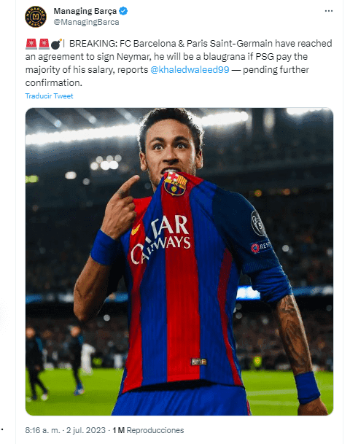The width and height of the screenshot is (350, 444).
Task: Click the Managing Barça display name
Action: tap(85, 11)
